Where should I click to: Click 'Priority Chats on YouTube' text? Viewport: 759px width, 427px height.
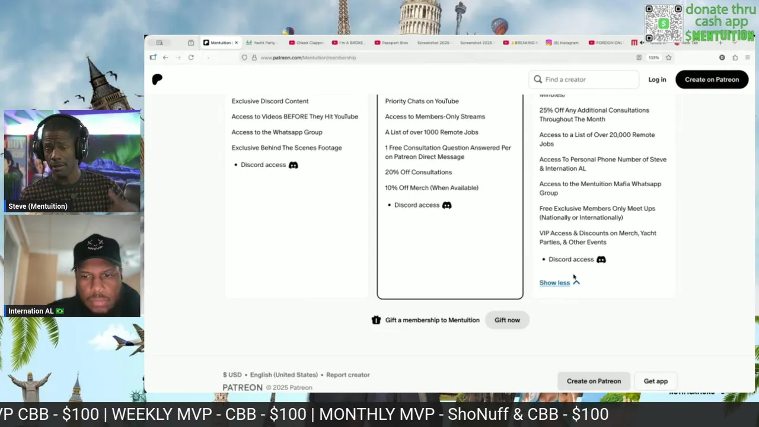click(x=422, y=101)
